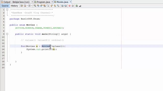Image resolution: width=163 pixels, height=91 pixels.
Task: Close the Movies.java tab
Action: tap(70, 2)
